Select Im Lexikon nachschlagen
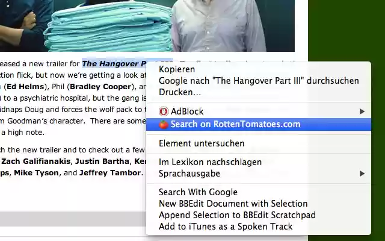The image size is (385, 241). point(259,162)
